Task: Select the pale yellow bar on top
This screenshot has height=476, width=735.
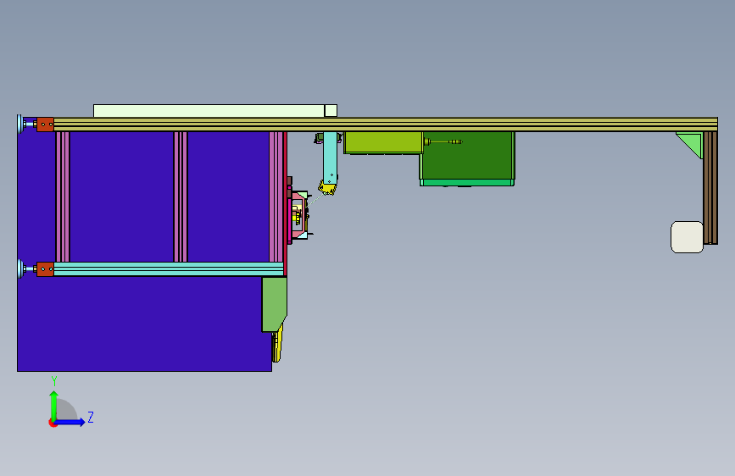Action: [x=209, y=111]
